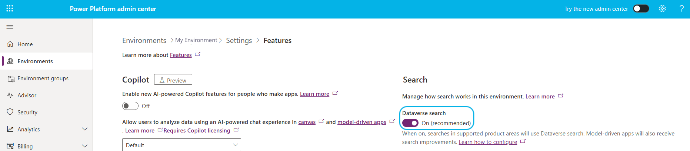Image resolution: width=690 pixels, height=151 pixels.
Task: Open the app launcher waffle icon
Action: tap(10, 9)
